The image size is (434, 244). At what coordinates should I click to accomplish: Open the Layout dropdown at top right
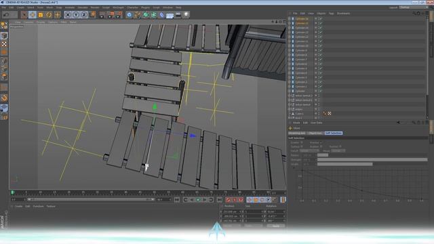414,7
